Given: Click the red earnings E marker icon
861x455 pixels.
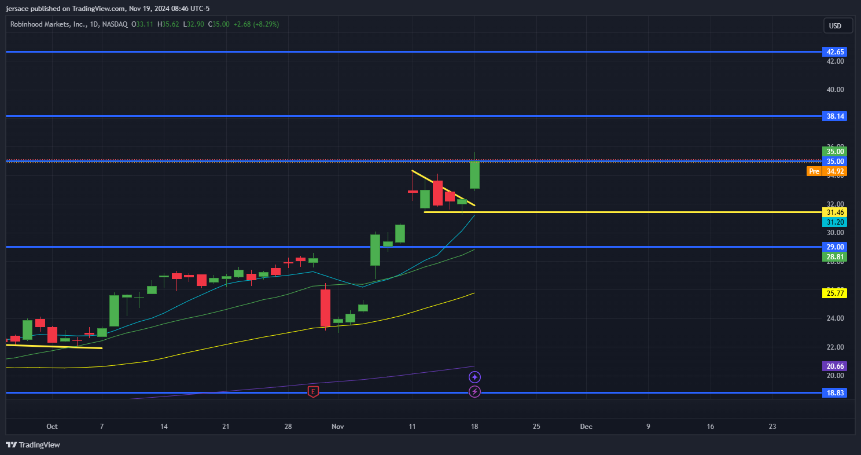Looking at the screenshot, I should [x=313, y=392].
